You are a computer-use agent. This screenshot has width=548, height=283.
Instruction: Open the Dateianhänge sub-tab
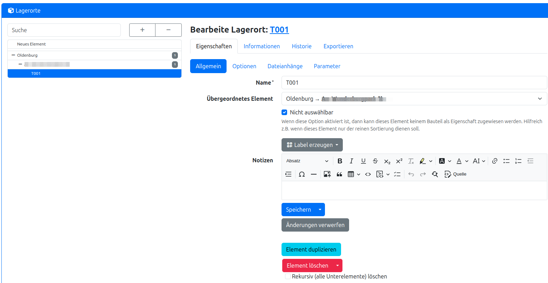pyautogui.click(x=285, y=66)
